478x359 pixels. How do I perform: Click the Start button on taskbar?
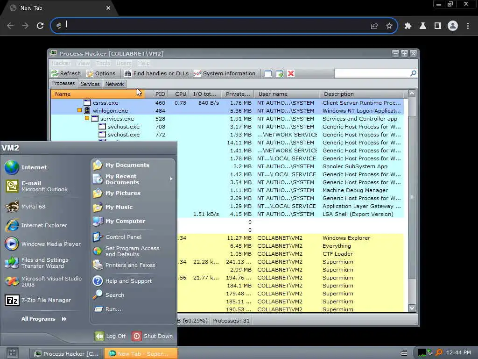pos(12,353)
